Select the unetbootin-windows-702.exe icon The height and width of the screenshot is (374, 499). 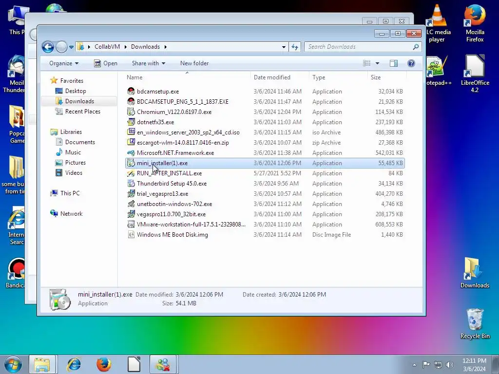131,204
